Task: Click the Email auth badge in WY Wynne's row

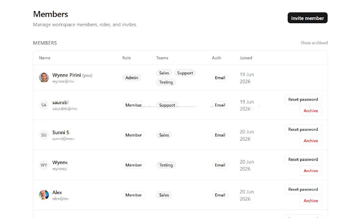Action: (220, 165)
